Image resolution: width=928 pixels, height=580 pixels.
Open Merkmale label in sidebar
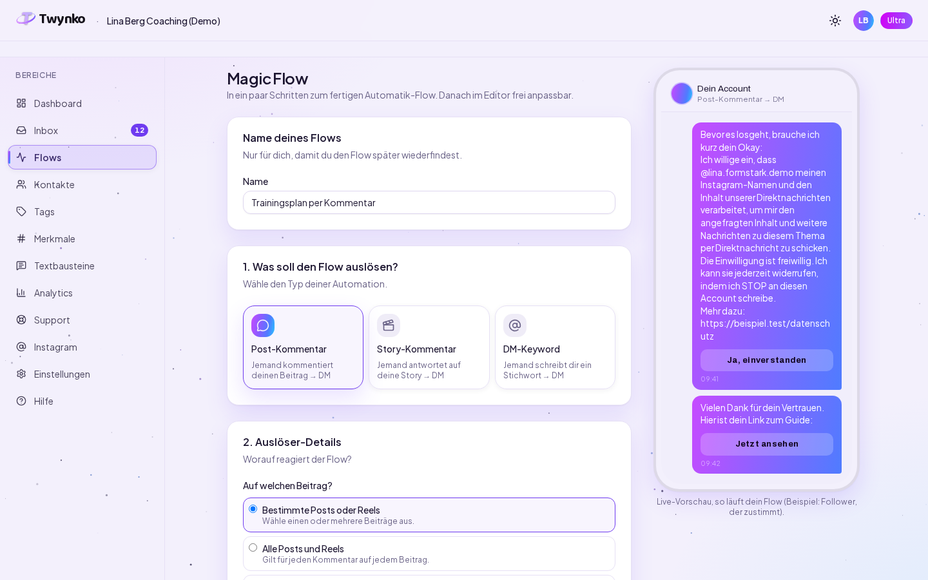pyautogui.click(x=55, y=239)
